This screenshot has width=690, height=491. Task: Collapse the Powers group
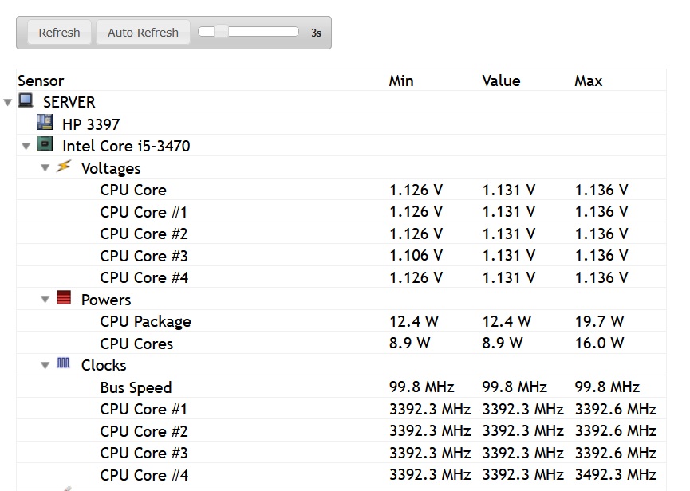45,300
